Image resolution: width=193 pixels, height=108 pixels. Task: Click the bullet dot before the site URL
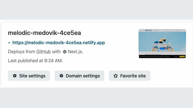(x=9, y=43)
